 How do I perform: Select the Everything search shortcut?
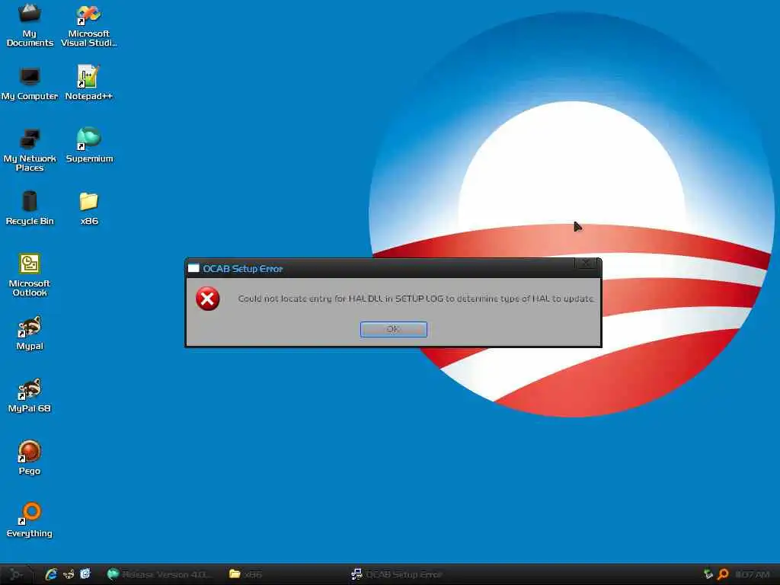tap(30, 520)
